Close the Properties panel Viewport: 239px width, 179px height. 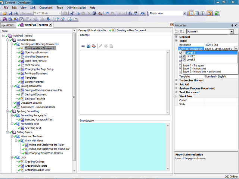coord(236,25)
